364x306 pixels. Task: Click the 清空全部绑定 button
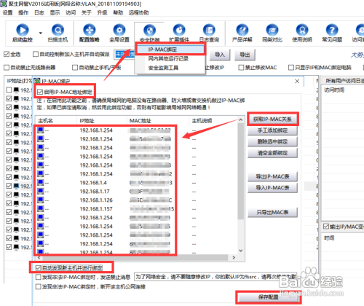point(272,153)
